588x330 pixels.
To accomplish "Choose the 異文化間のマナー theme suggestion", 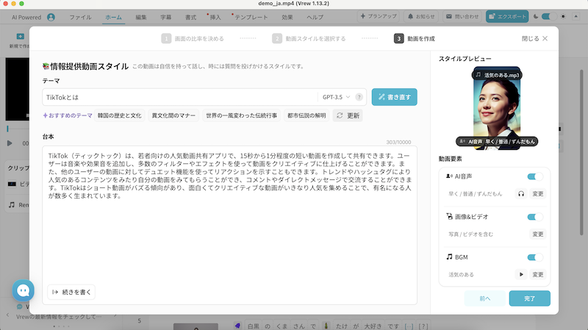I will [173, 115].
